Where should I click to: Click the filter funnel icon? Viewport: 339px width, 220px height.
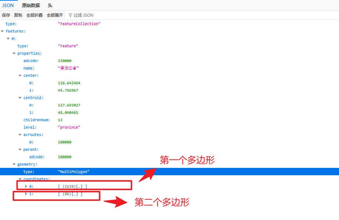(x=70, y=15)
